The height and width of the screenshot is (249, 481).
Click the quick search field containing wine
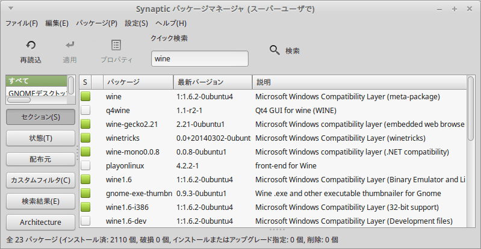click(200, 58)
